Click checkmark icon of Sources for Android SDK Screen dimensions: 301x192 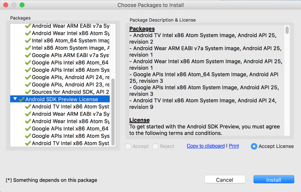[x=28, y=92]
